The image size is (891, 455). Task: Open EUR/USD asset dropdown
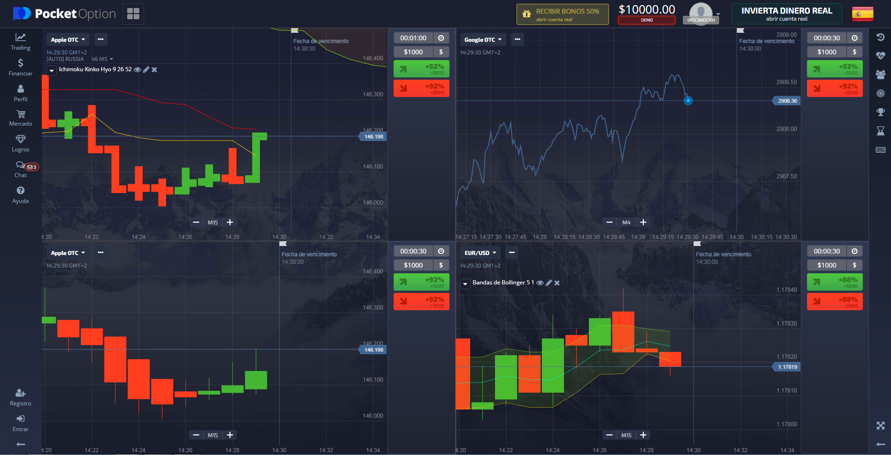(480, 253)
